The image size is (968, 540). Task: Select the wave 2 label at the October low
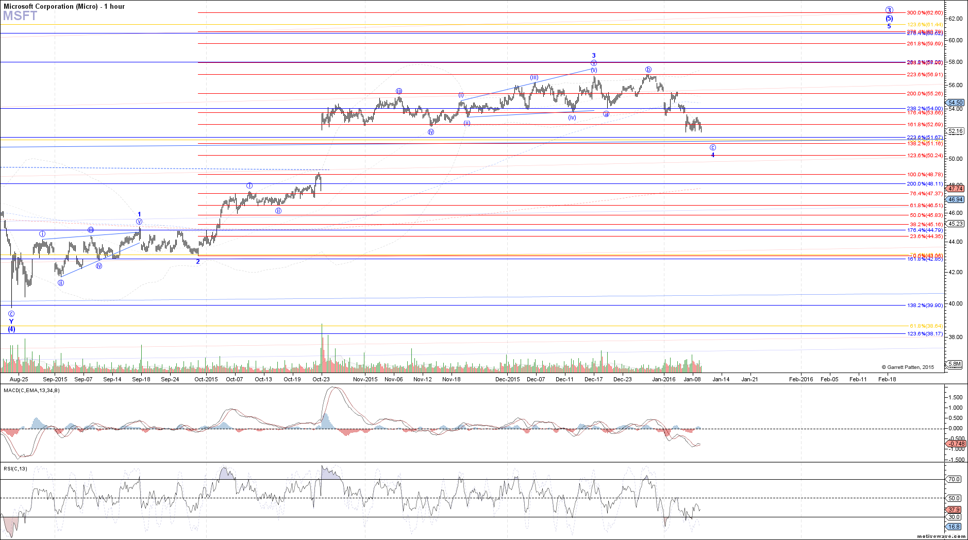coord(197,261)
